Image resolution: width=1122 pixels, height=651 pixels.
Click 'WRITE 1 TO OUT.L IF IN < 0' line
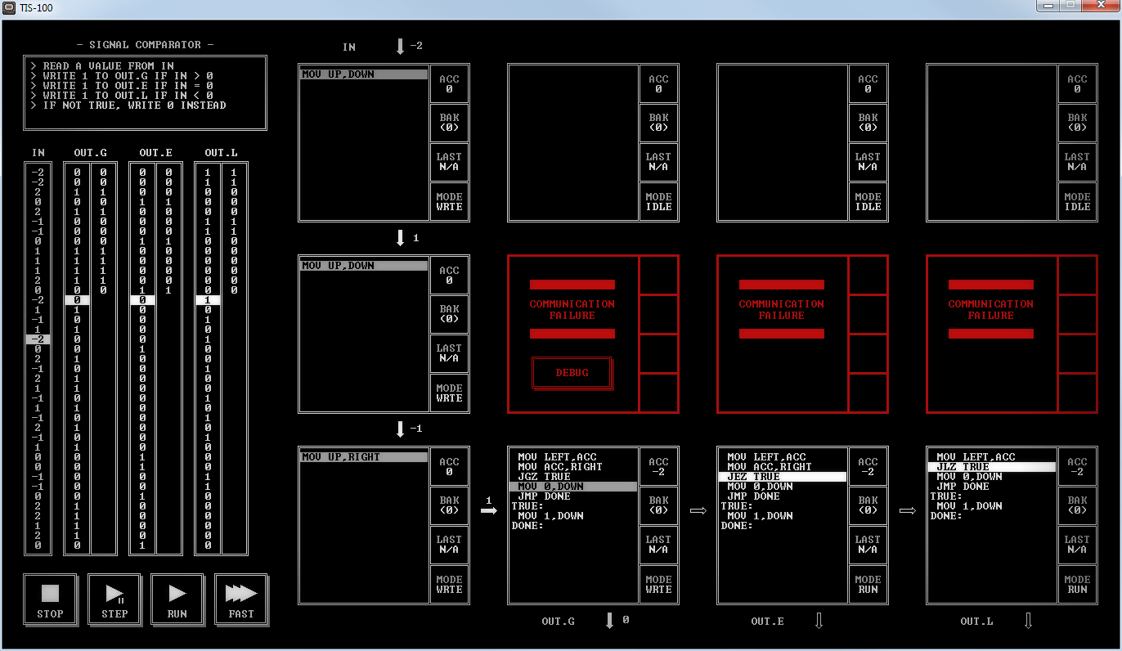(x=121, y=96)
